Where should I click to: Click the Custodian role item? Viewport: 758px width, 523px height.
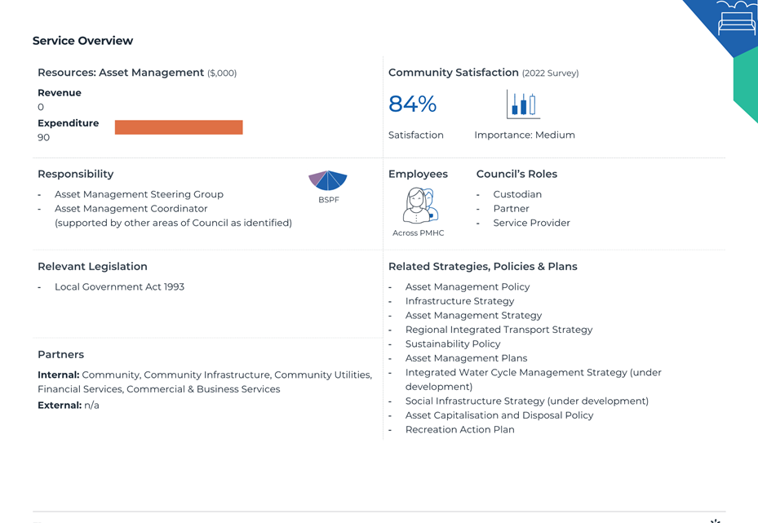coord(517,194)
